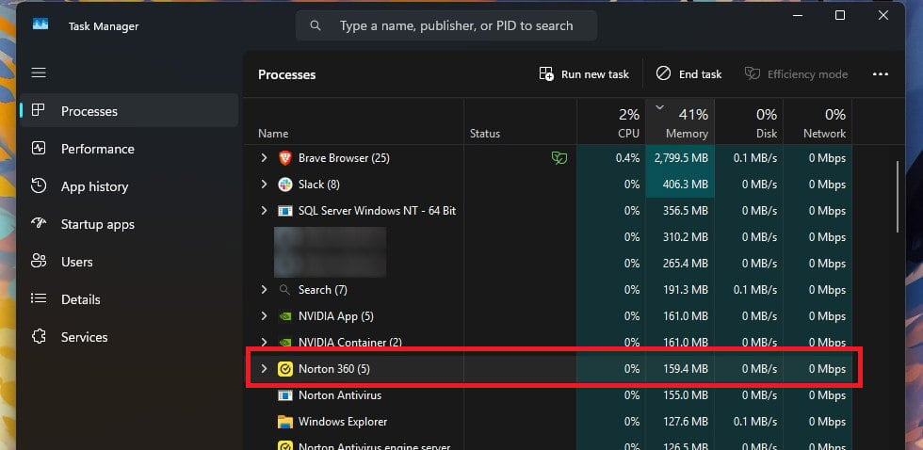Click the Task Manager app icon in title bar
Screen dimensions: 923x450
[40, 25]
